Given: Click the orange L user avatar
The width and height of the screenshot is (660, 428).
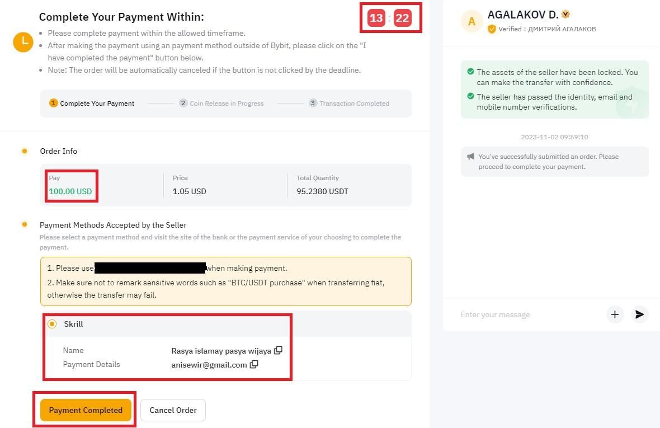Looking at the screenshot, I should pos(23,41).
